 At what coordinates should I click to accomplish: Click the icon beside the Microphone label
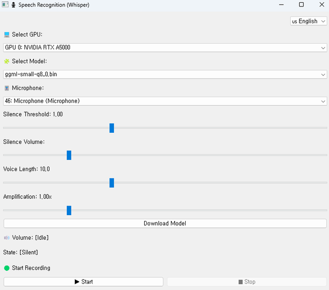click(x=7, y=88)
